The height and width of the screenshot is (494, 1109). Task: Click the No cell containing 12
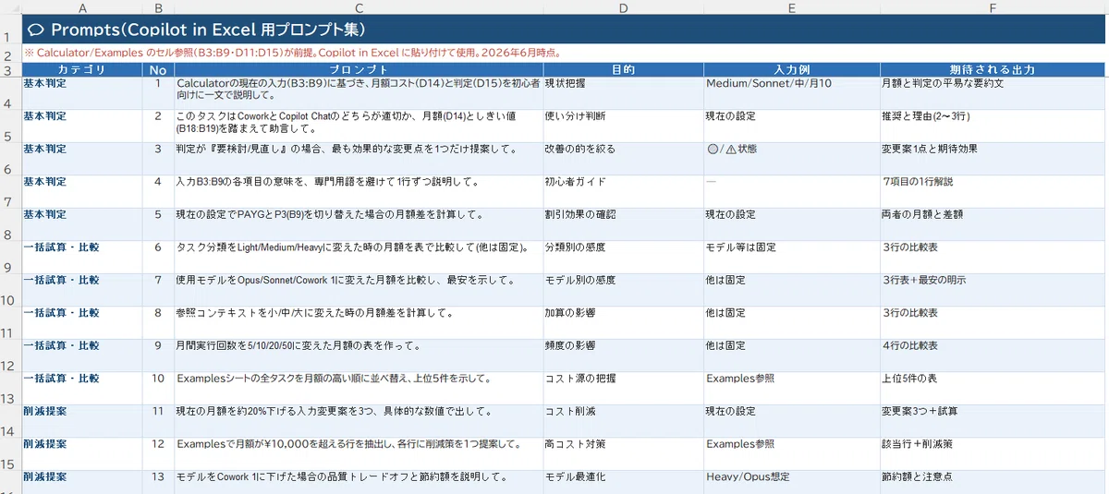click(x=160, y=454)
